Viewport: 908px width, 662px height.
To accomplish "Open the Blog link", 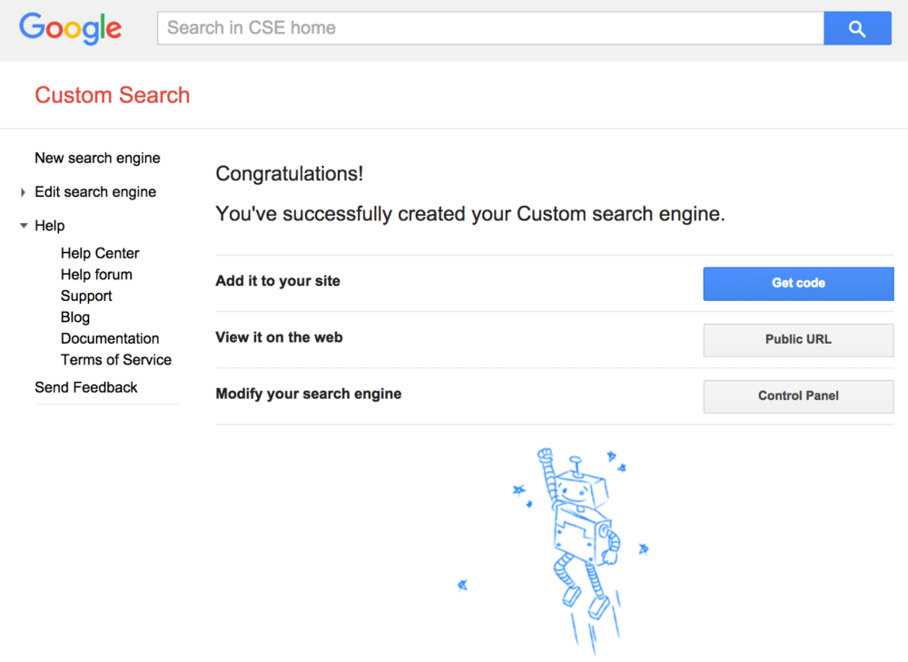I will click(75, 316).
